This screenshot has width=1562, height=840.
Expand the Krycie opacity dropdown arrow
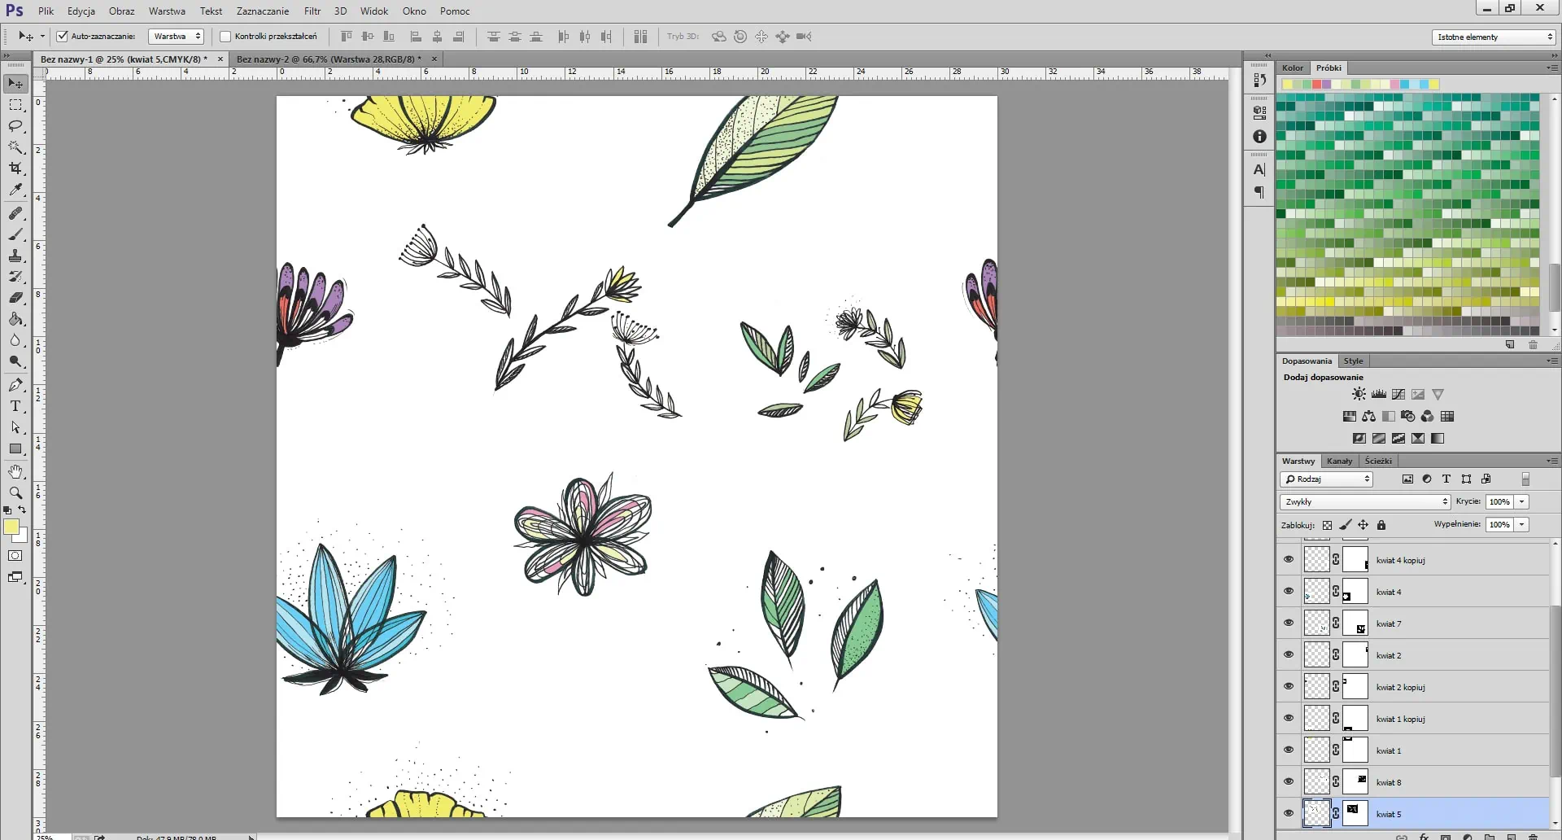(1522, 502)
